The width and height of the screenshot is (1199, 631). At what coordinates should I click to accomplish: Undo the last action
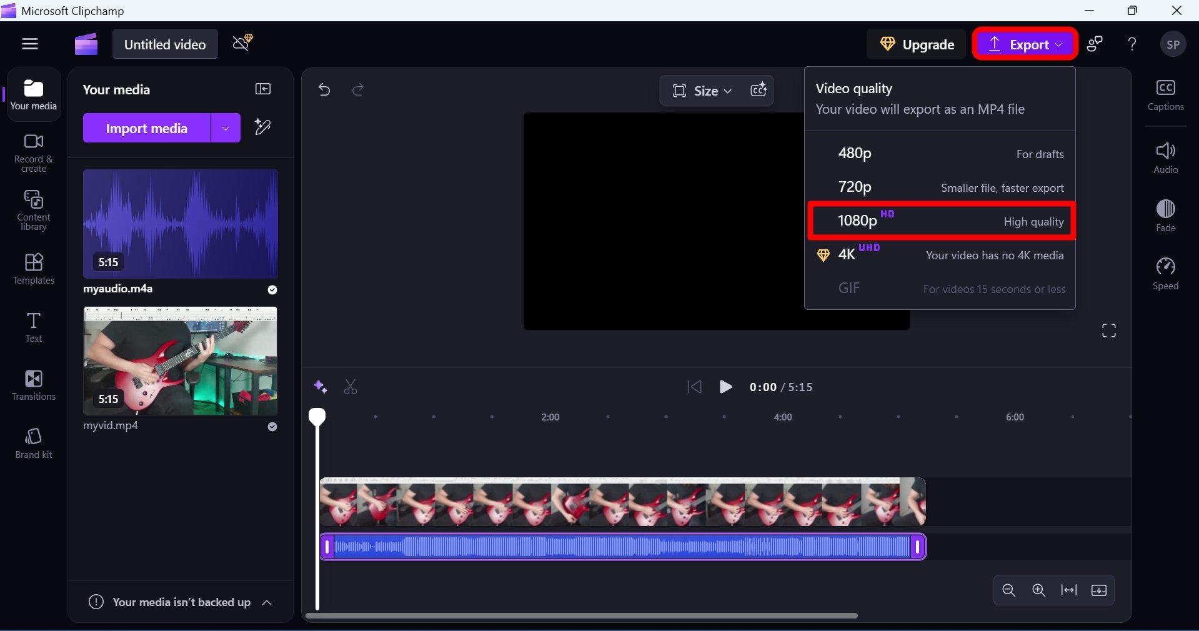pos(324,90)
